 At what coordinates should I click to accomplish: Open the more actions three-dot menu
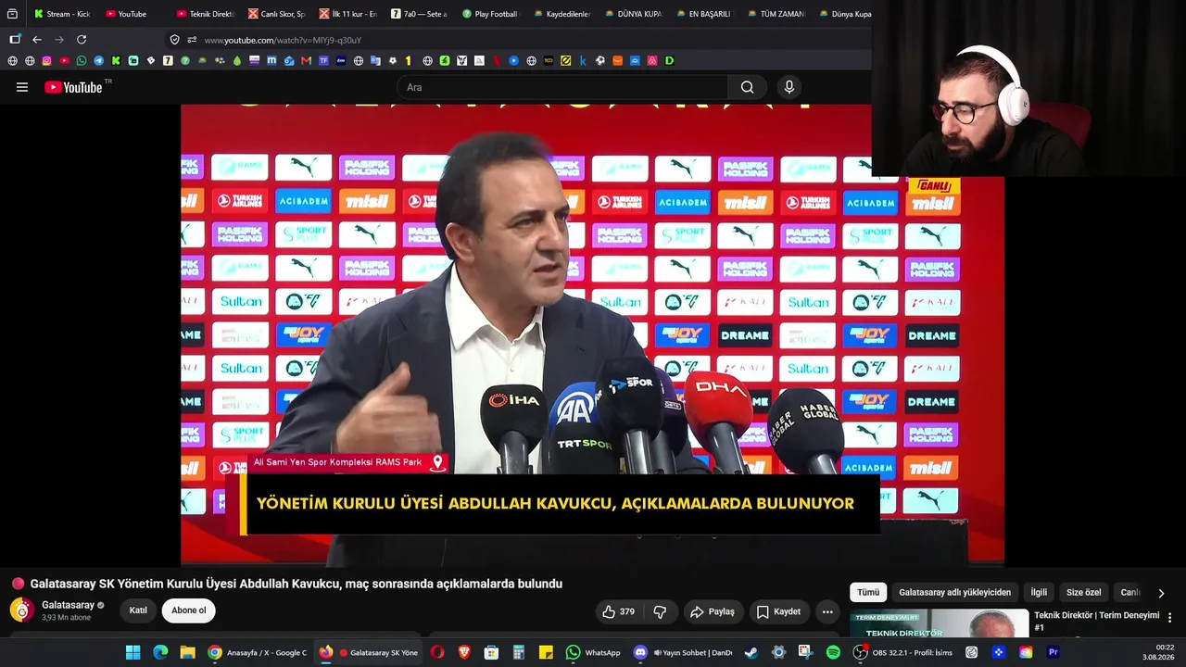click(x=827, y=611)
